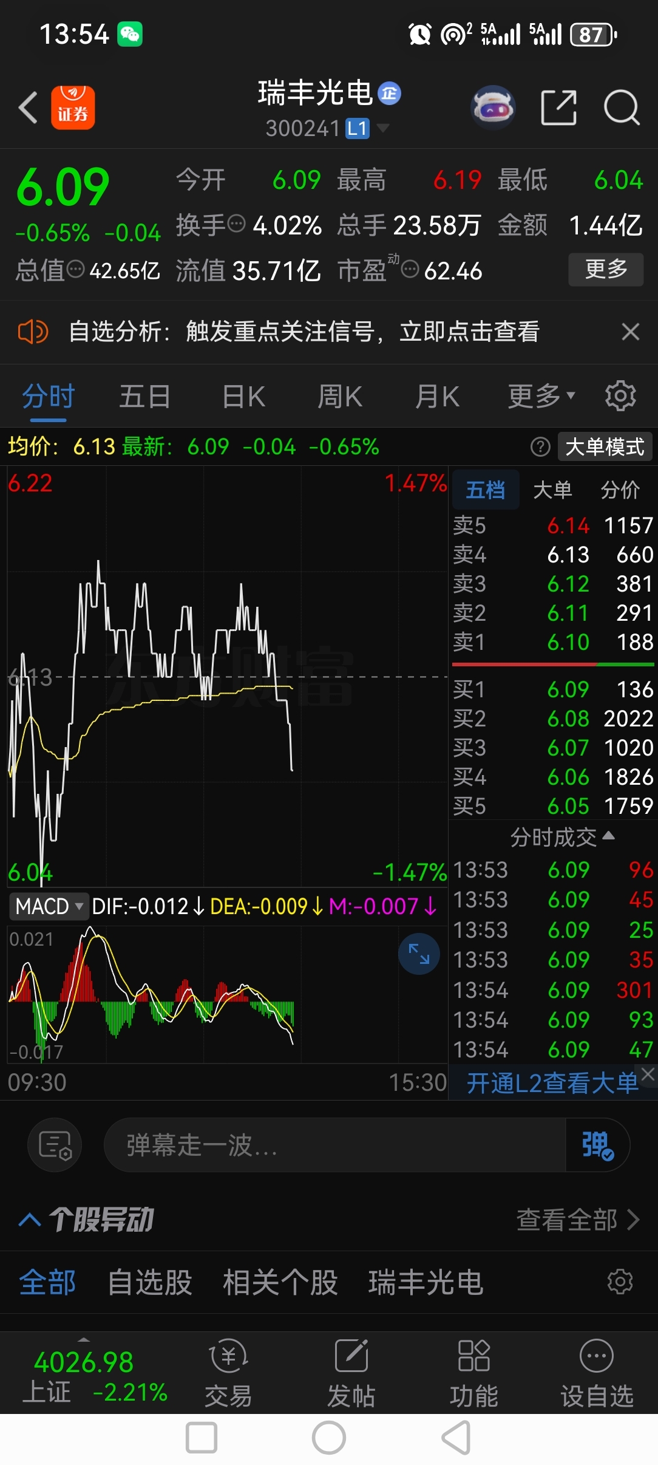Tap the 13:54 trade with 301 volume
This screenshot has width=658, height=1465.
[553, 990]
